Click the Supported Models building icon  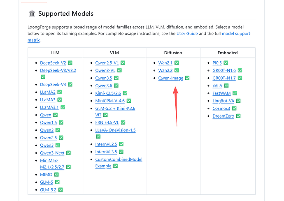click(32, 14)
